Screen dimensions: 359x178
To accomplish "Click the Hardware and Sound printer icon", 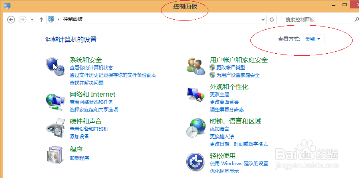I will [55, 128].
